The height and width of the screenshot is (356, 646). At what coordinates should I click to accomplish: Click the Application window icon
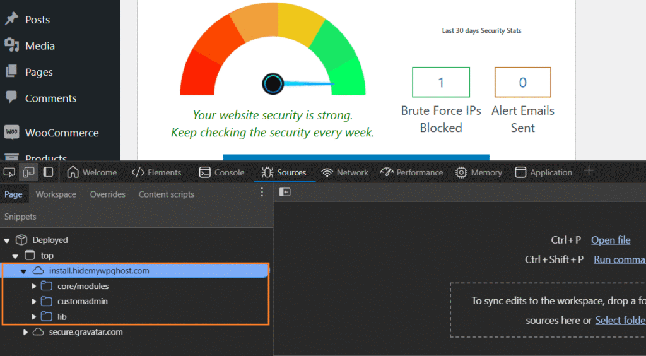(x=520, y=172)
